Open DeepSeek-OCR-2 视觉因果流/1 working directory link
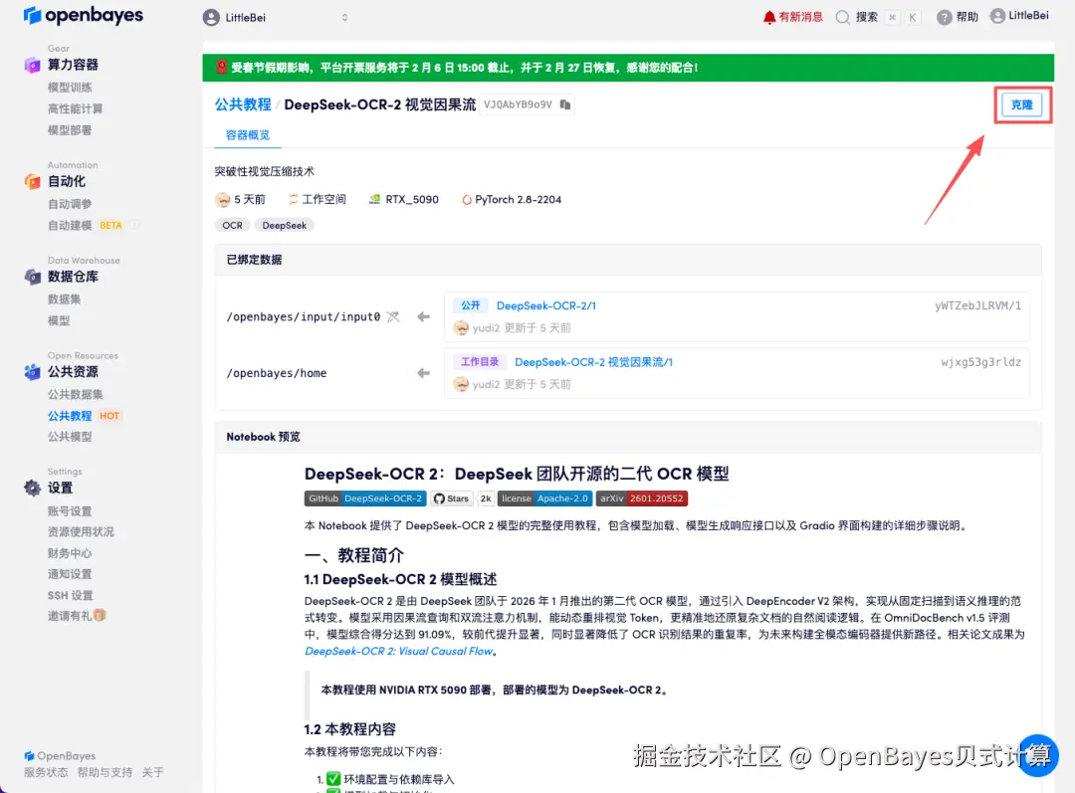Screen dimensions: 1075x793 593,362
